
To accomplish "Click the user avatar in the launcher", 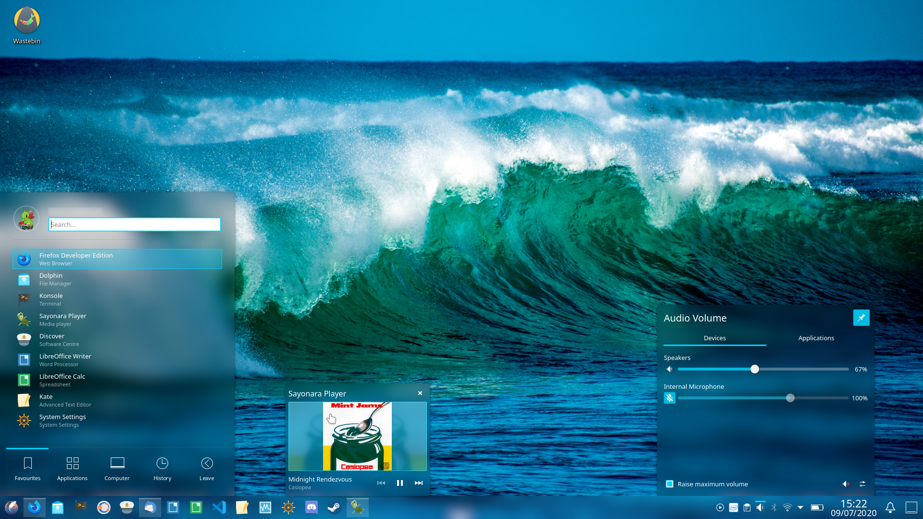I will click(26, 219).
